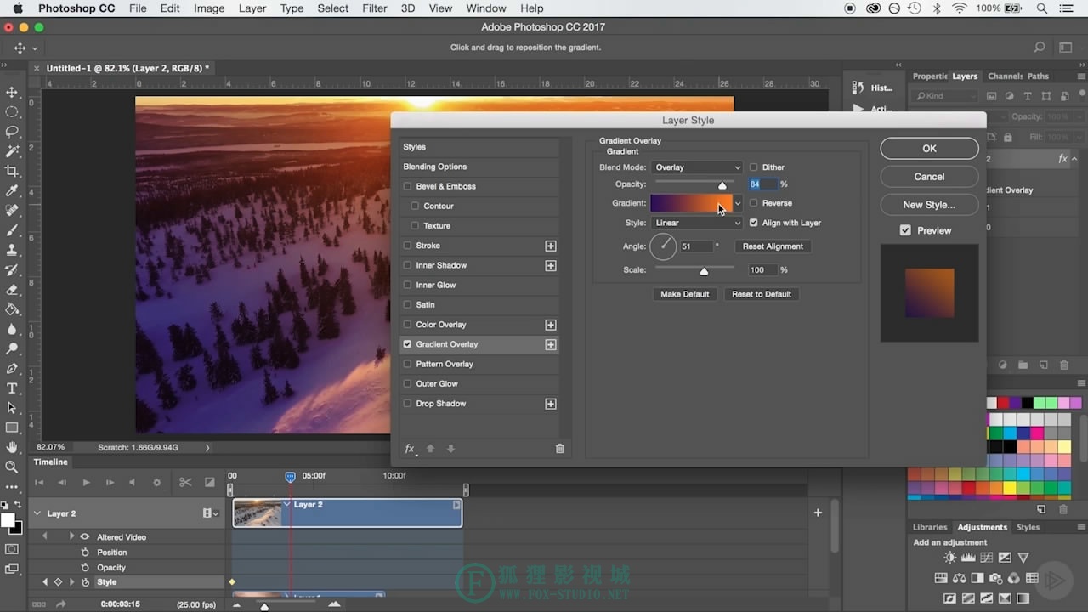Click the Make Default button
1088x612 pixels.
coord(685,294)
